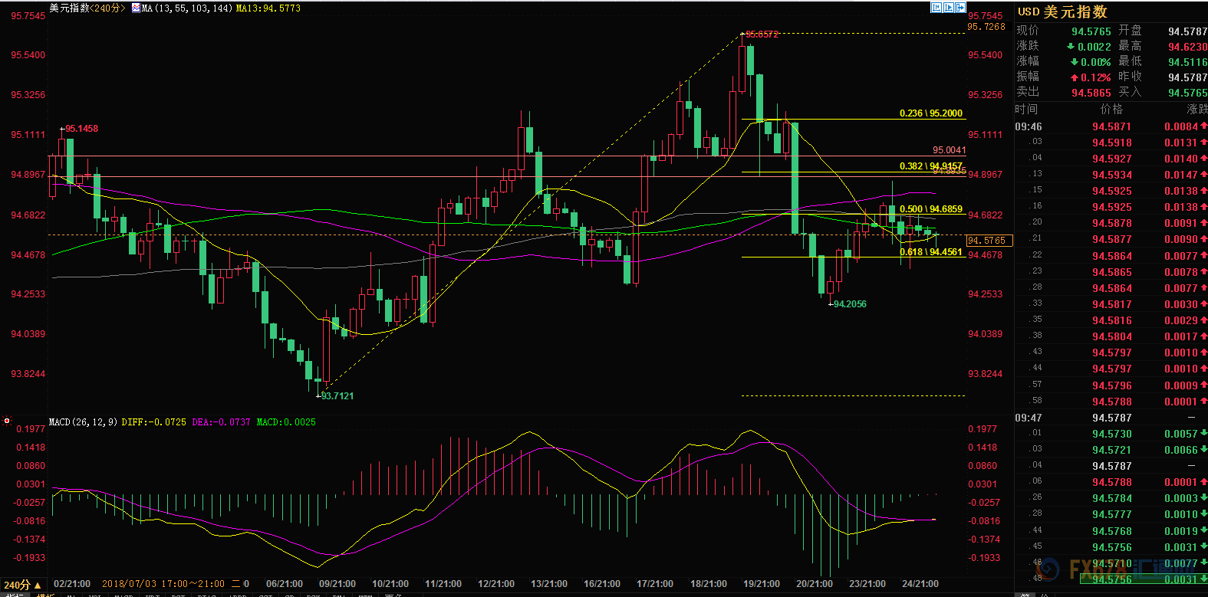The height and width of the screenshot is (597, 1208).
Task: Click the rightmost blue chart exit-arrow icon
Action: click(959, 8)
